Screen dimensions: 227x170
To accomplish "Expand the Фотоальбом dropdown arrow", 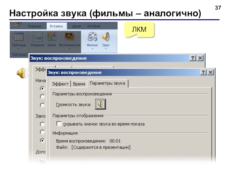I will click(x=70, y=49).
